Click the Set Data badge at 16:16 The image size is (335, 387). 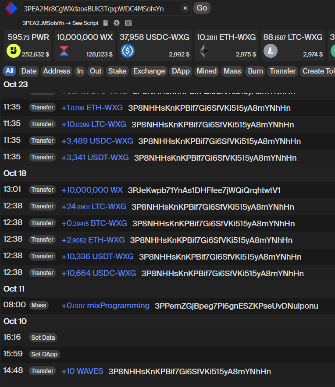[43, 338]
